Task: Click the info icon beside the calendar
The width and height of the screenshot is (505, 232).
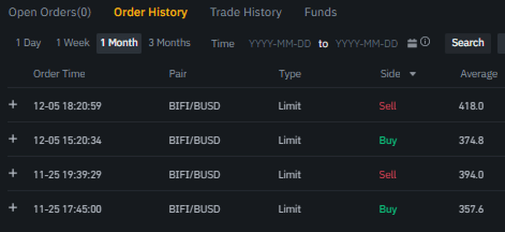Action: point(425,42)
